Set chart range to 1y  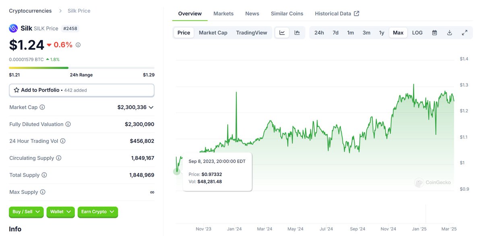pyautogui.click(x=382, y=33)
